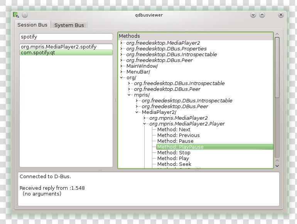
Task: Click the '(no arguments)' log line
Action: (42, 194)
